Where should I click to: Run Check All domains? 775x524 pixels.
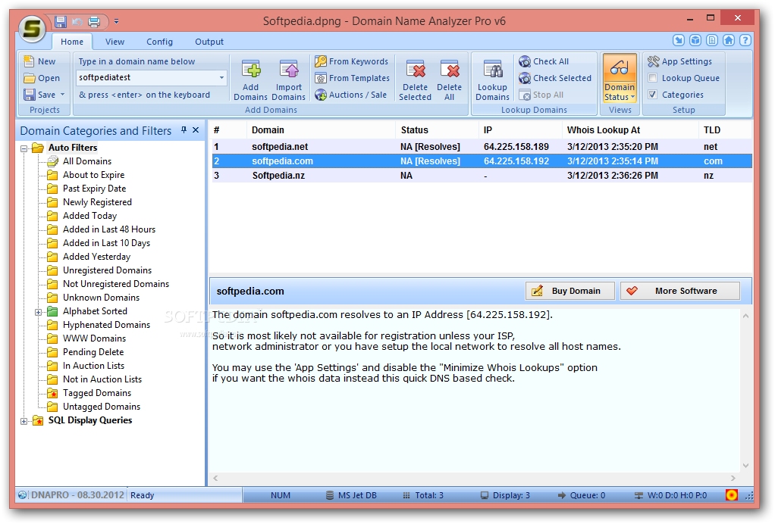pos(544,61)
